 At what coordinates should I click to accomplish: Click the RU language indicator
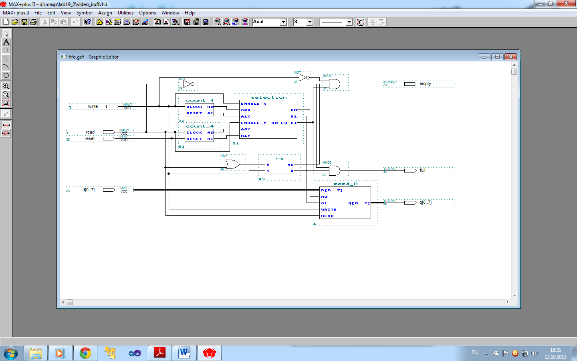tap(475, 352)
